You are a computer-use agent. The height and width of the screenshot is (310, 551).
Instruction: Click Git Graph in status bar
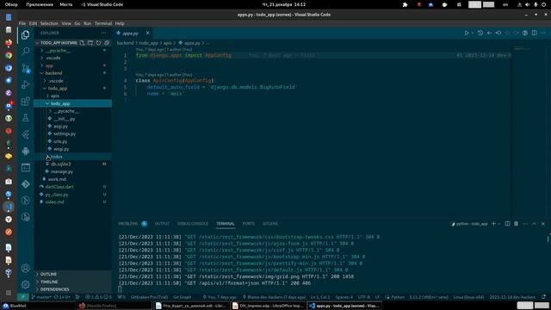pos(182,297)
